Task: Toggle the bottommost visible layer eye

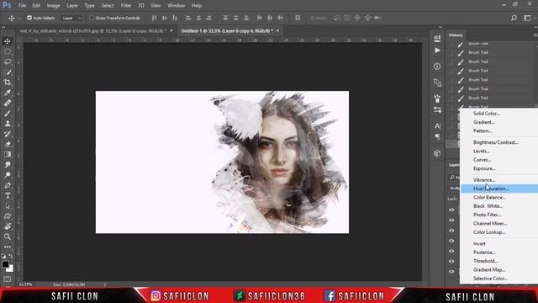Action: coord(451,271)
